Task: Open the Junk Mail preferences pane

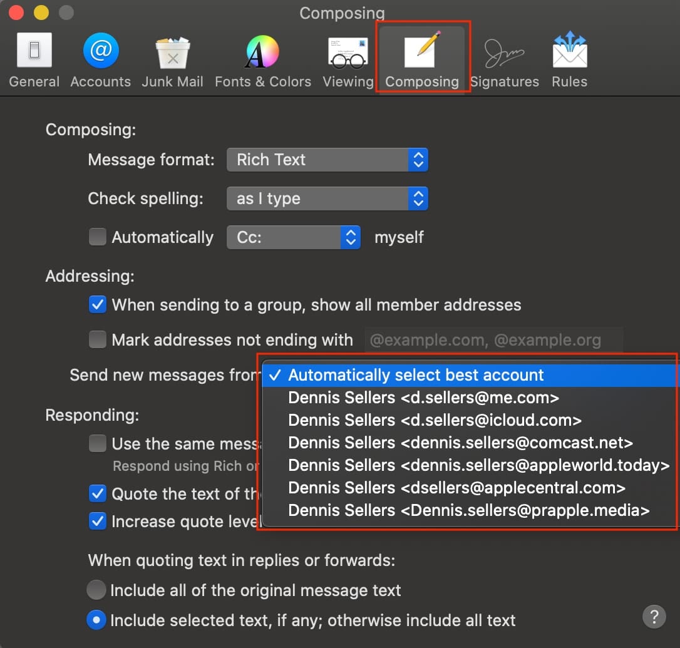Action: point(172,59)
